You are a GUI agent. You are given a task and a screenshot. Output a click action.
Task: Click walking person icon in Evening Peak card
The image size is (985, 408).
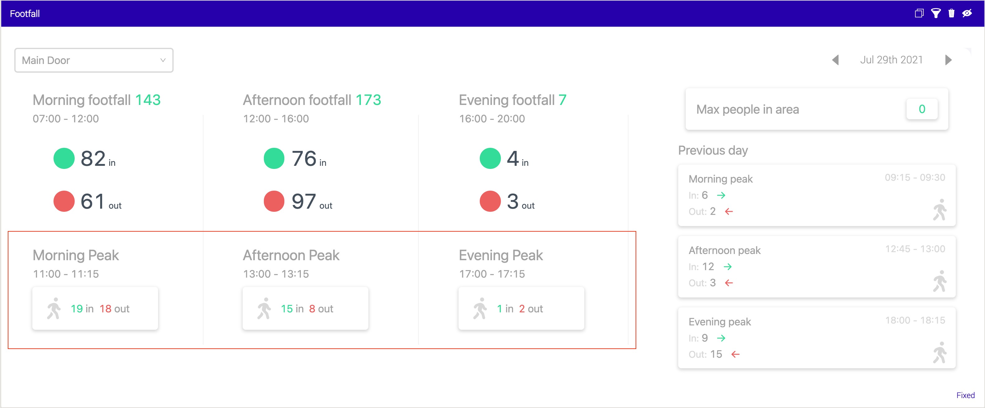[480, 308]
